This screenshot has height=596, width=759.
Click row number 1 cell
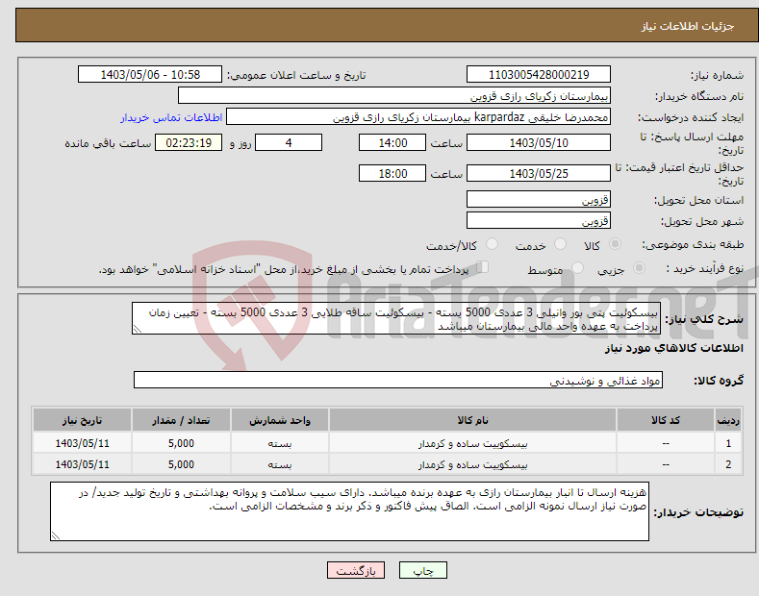[x=728, y=443]
